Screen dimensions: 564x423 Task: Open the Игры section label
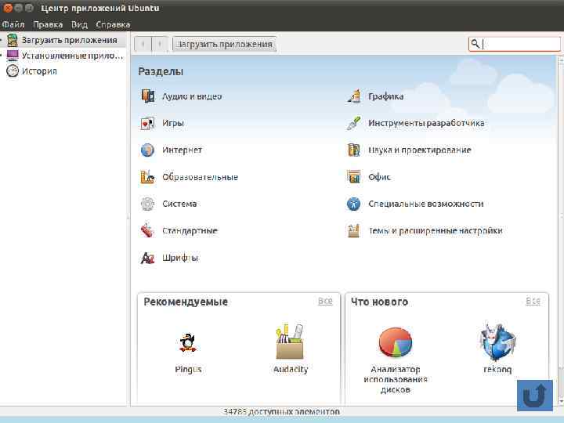click(173, 123)
